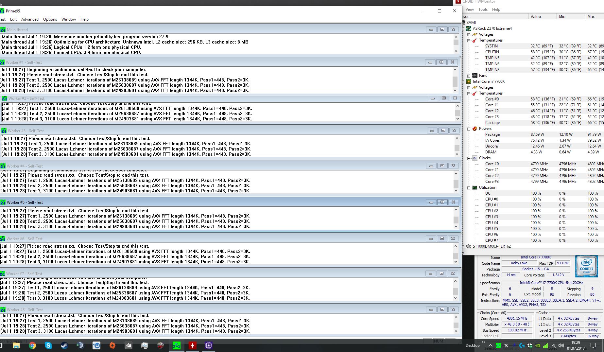
Task: Open the Options menu in Prime95
Action: coord(50,19)
